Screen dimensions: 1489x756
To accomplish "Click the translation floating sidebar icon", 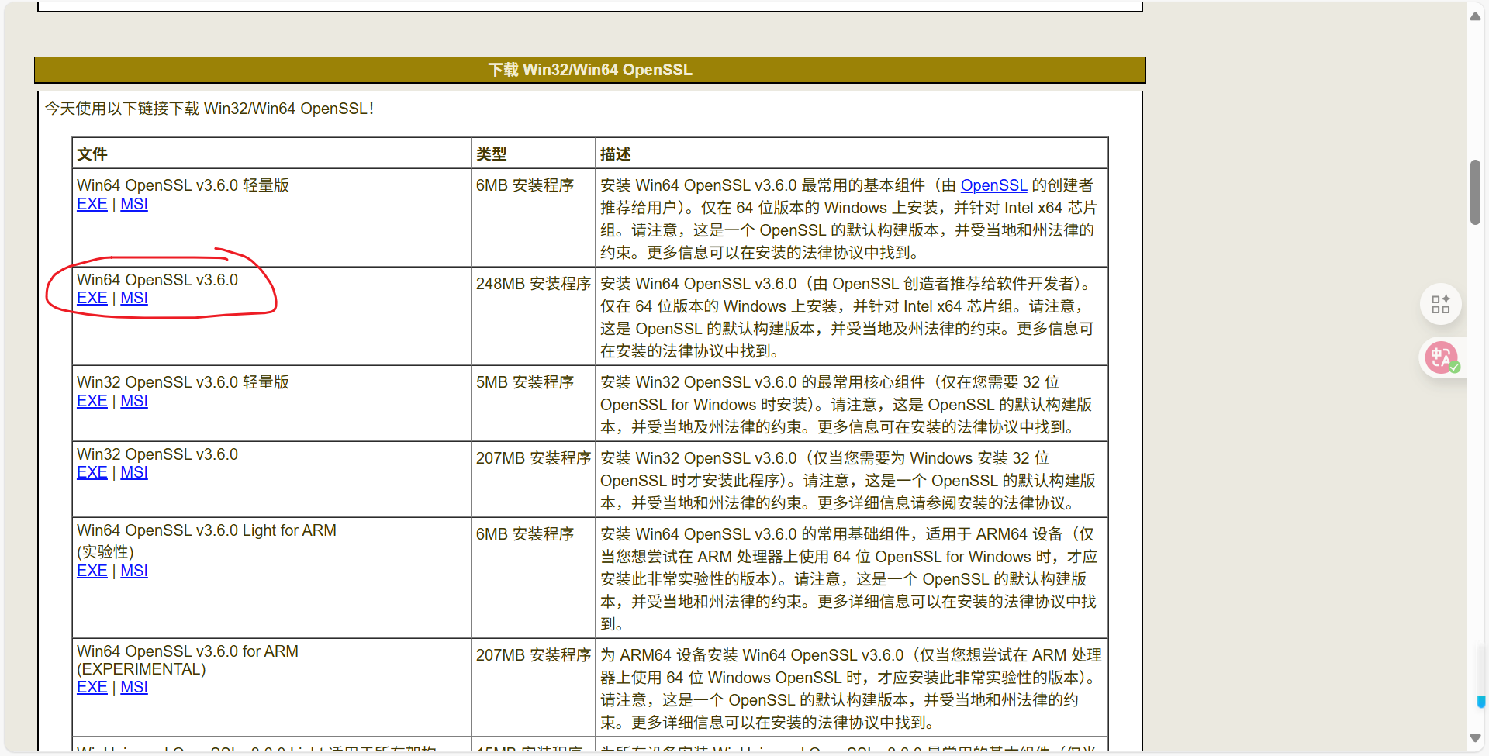I will pyautogui.click(x=1441, y=357).
